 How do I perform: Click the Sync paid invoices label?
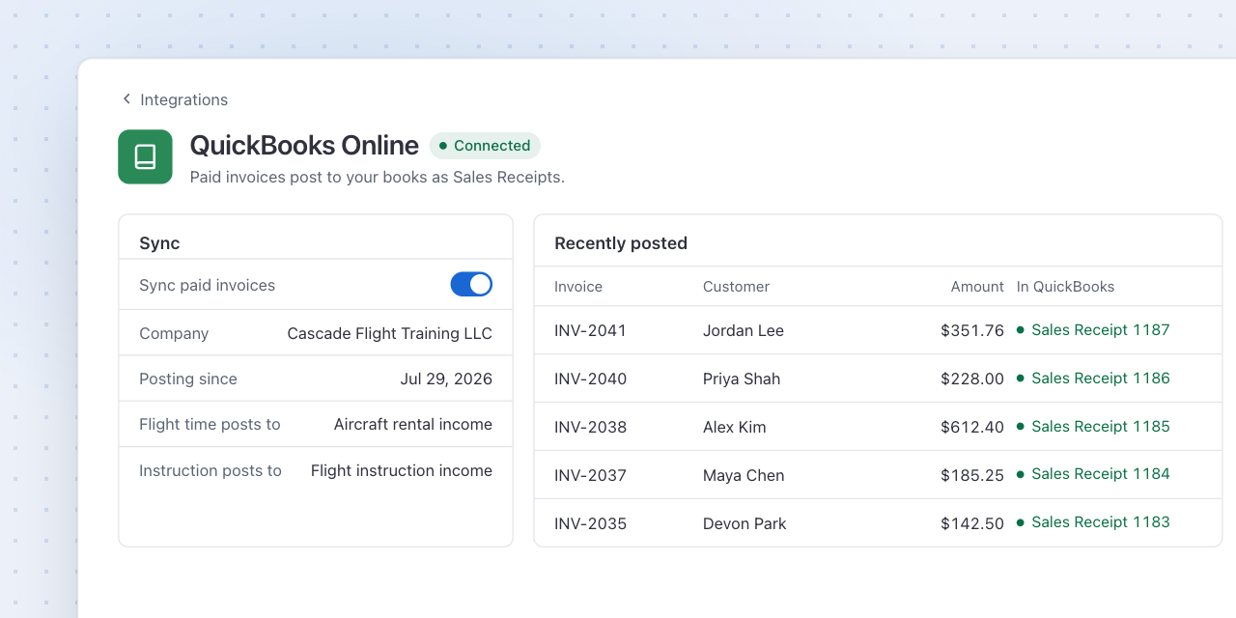pyautogui.click(x=207, y=286)
